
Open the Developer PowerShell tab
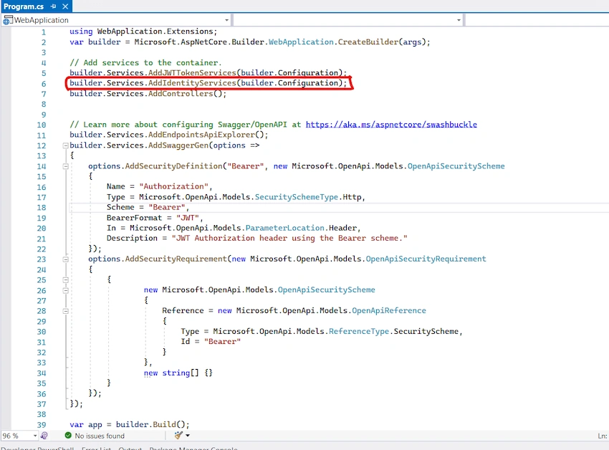[x=37, y=448]
